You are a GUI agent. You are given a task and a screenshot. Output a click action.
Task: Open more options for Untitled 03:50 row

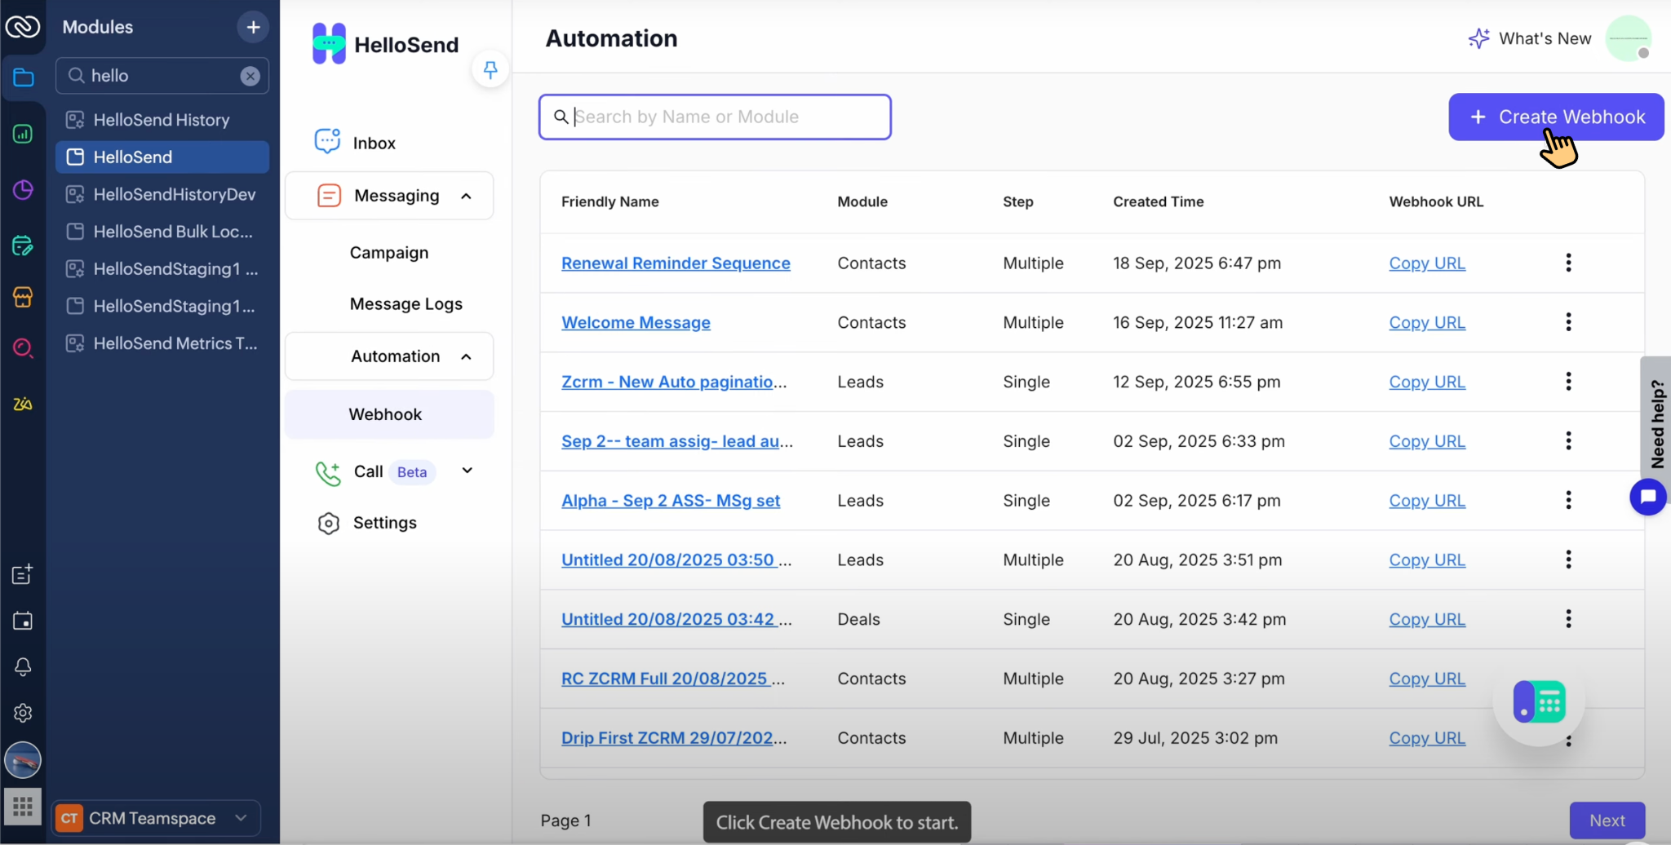pos(1568,560)
